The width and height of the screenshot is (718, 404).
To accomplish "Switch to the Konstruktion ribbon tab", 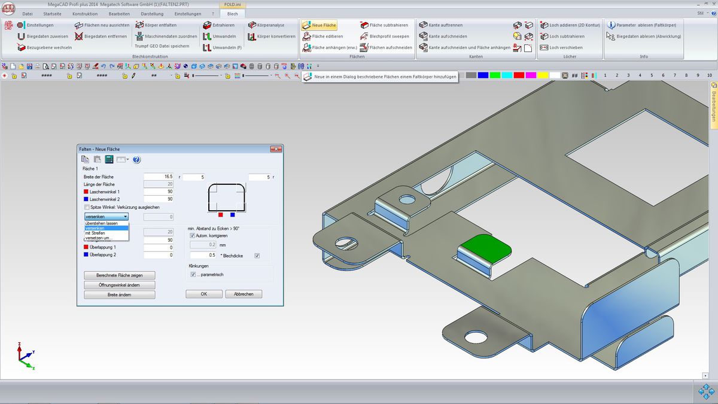I will [84, 13].
